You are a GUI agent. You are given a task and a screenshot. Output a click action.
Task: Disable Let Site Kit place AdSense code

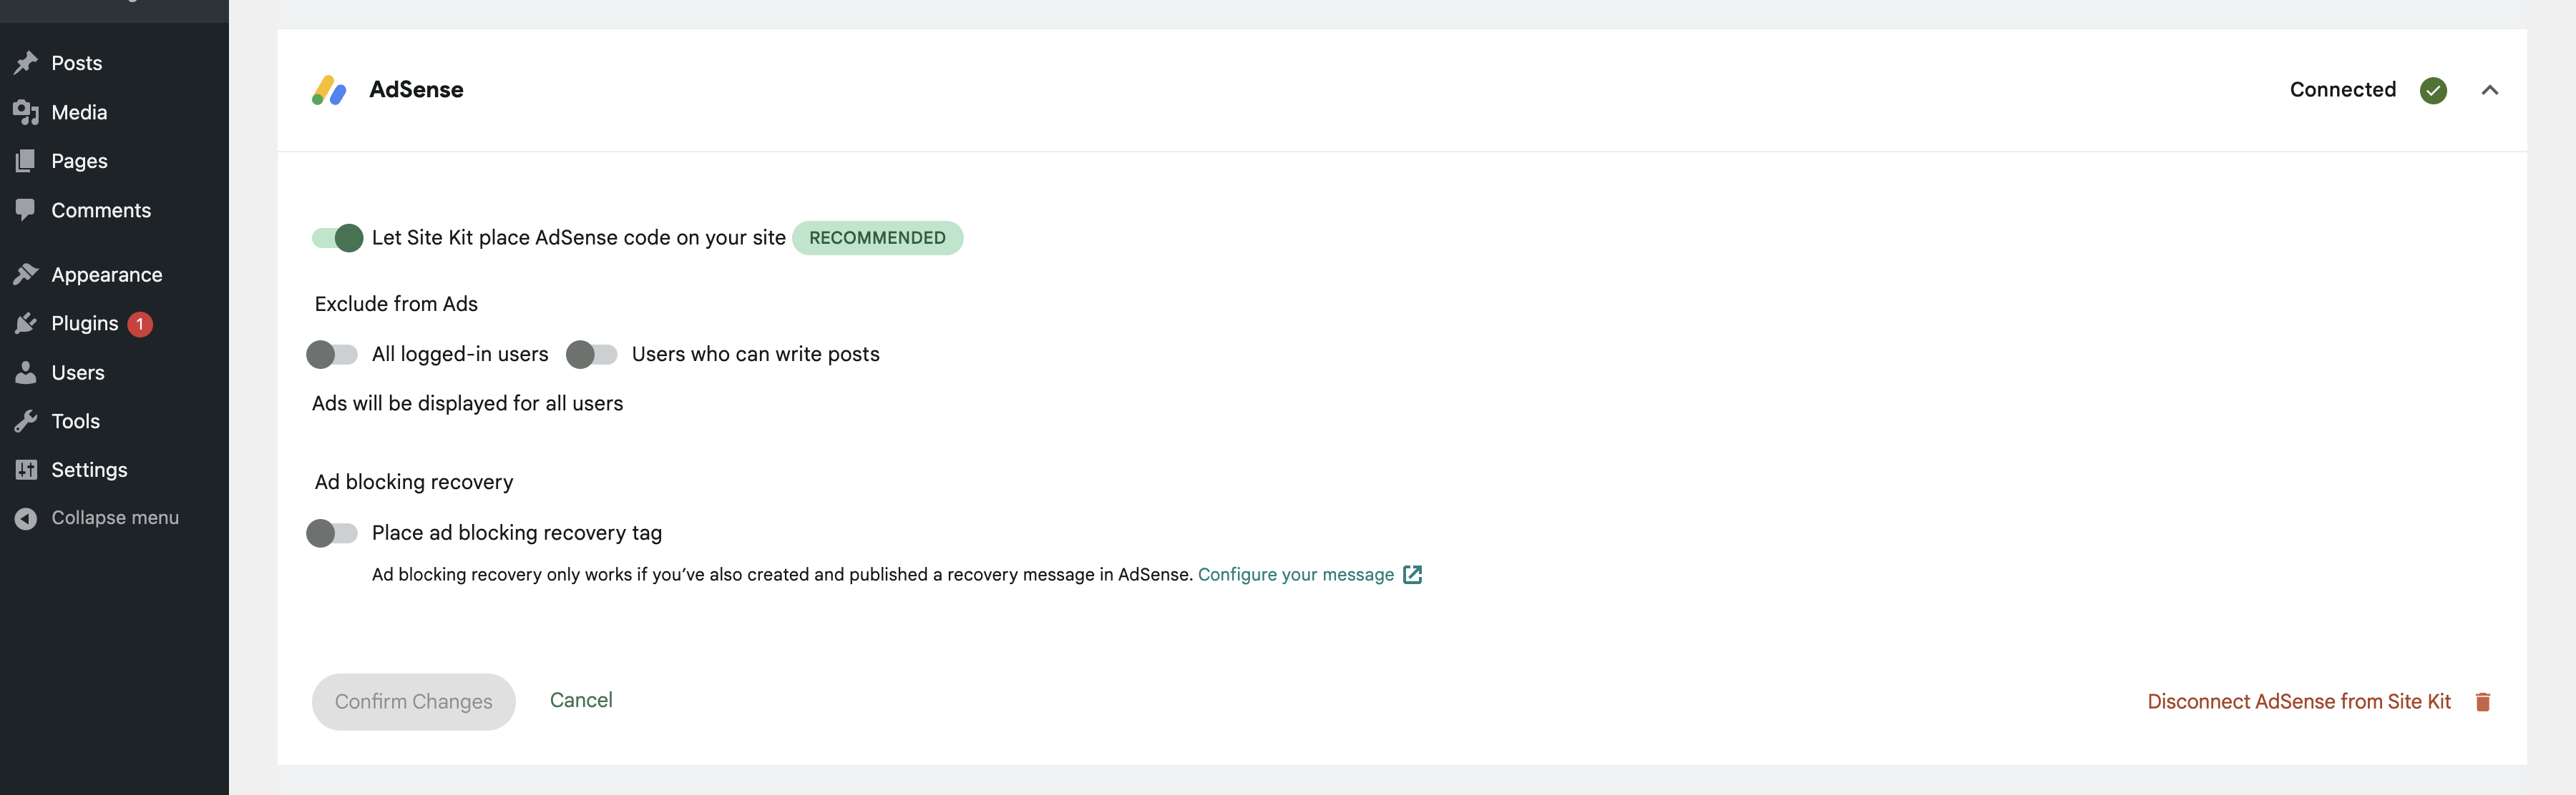coord(336,237)
